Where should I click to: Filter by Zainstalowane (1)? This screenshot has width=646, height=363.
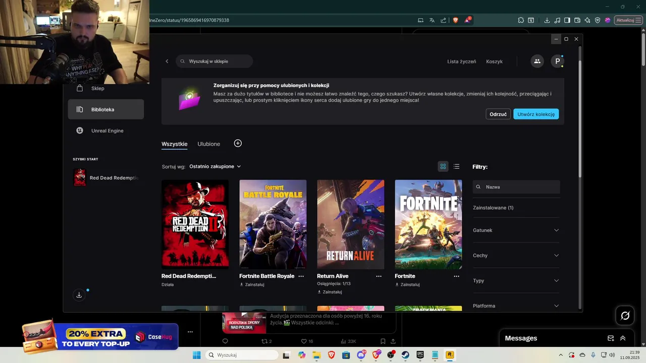click(493, 208)
